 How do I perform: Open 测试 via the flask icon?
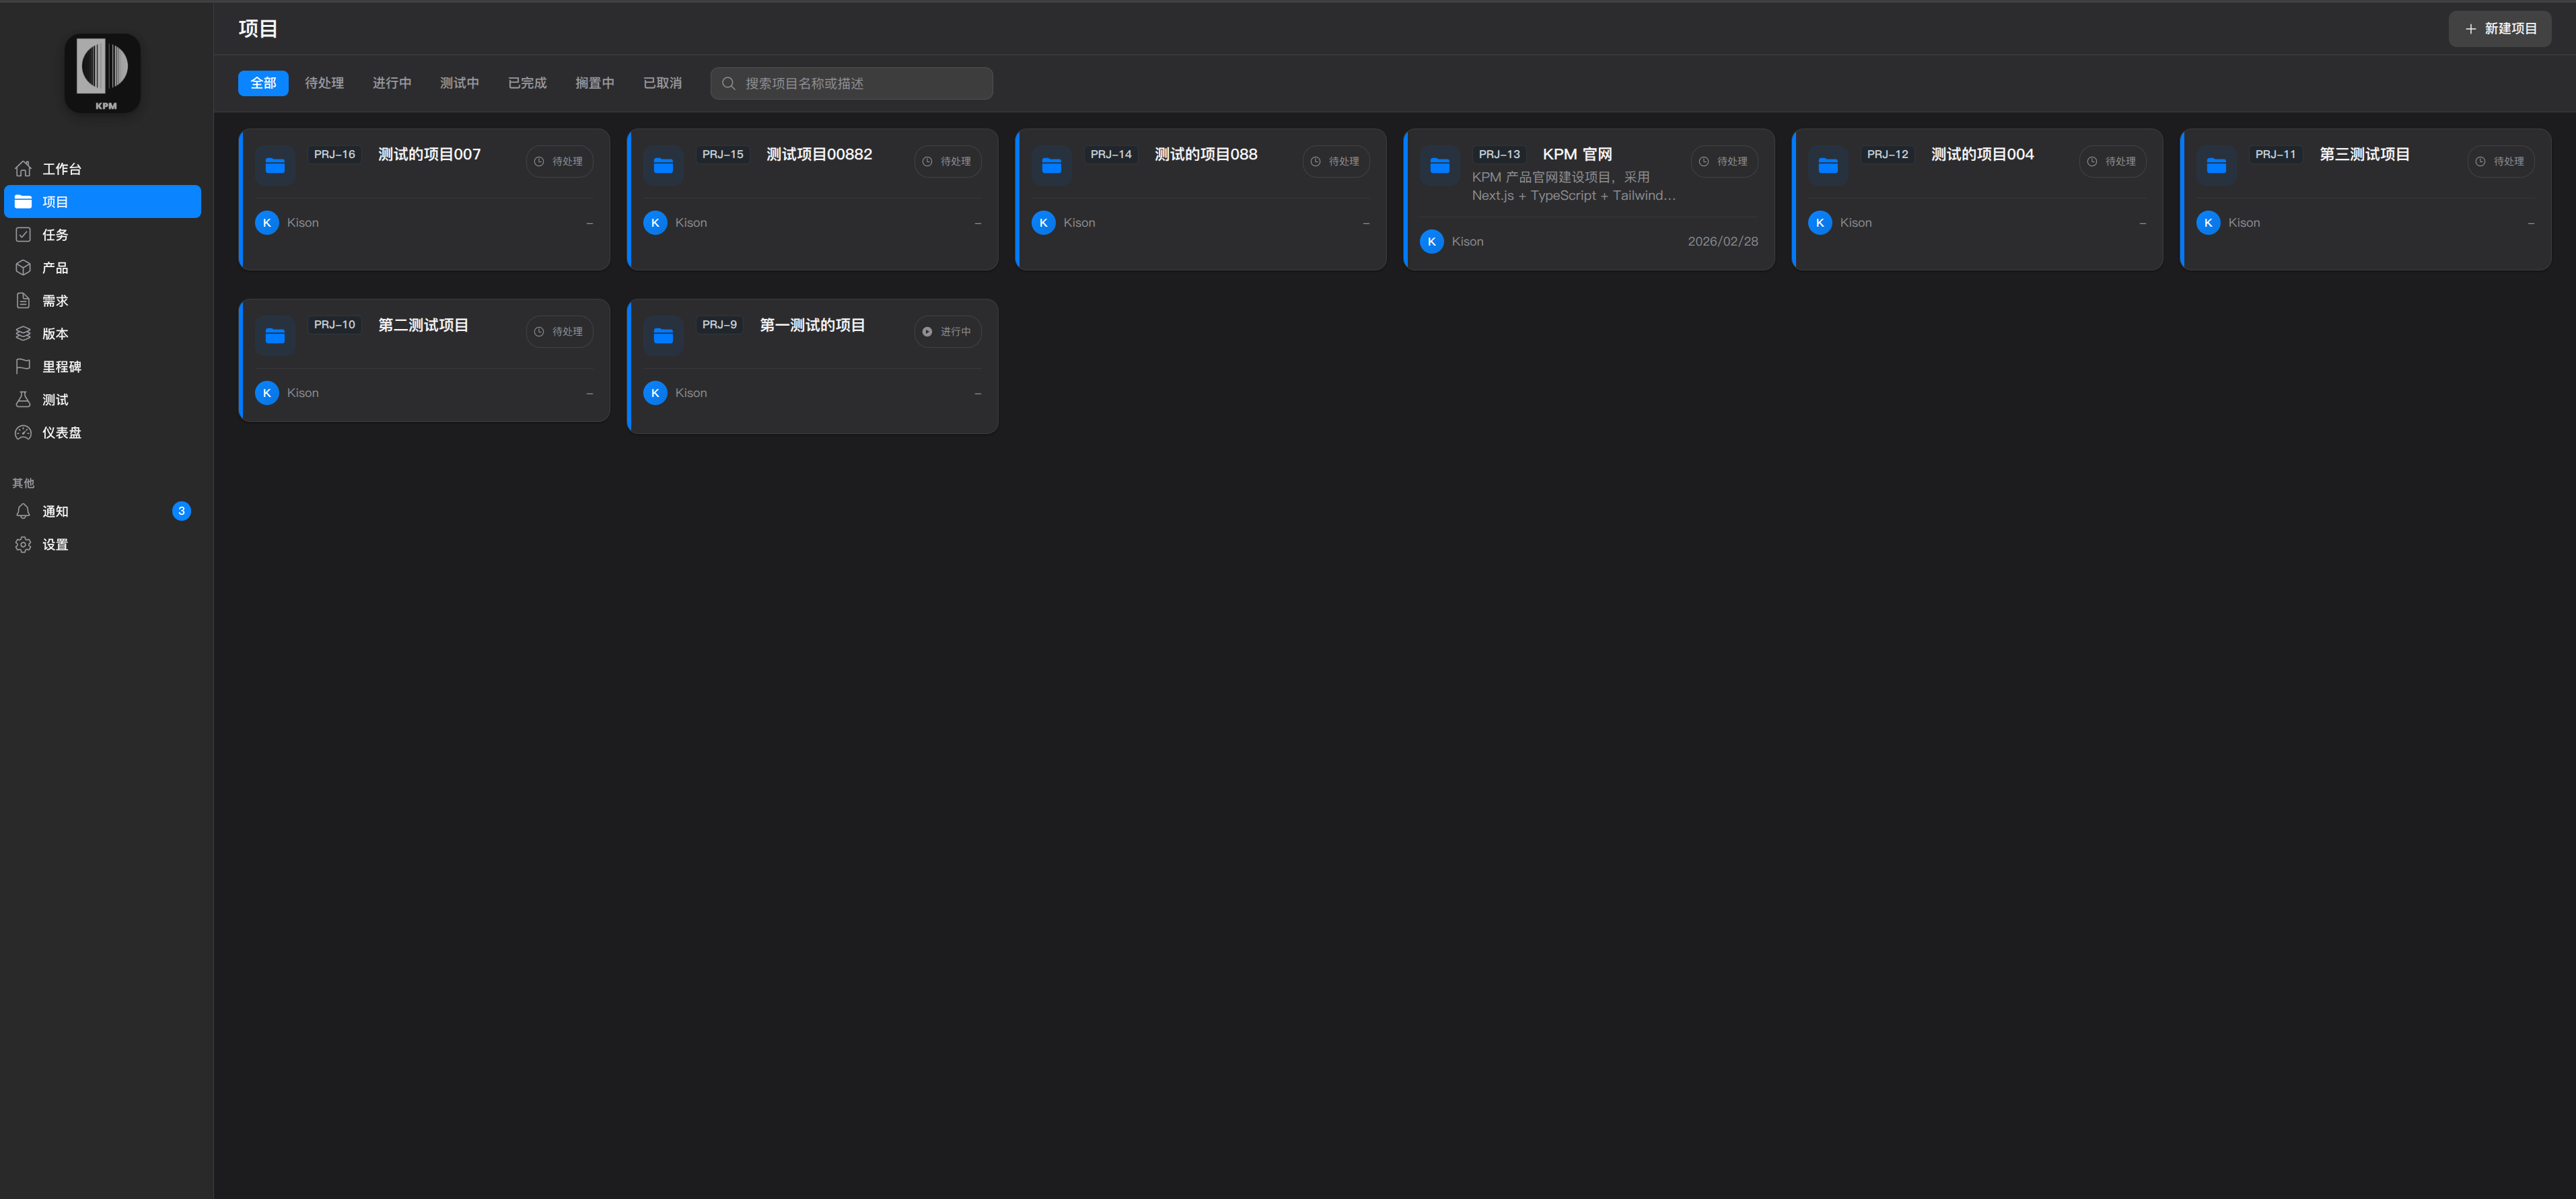(23, 399)
